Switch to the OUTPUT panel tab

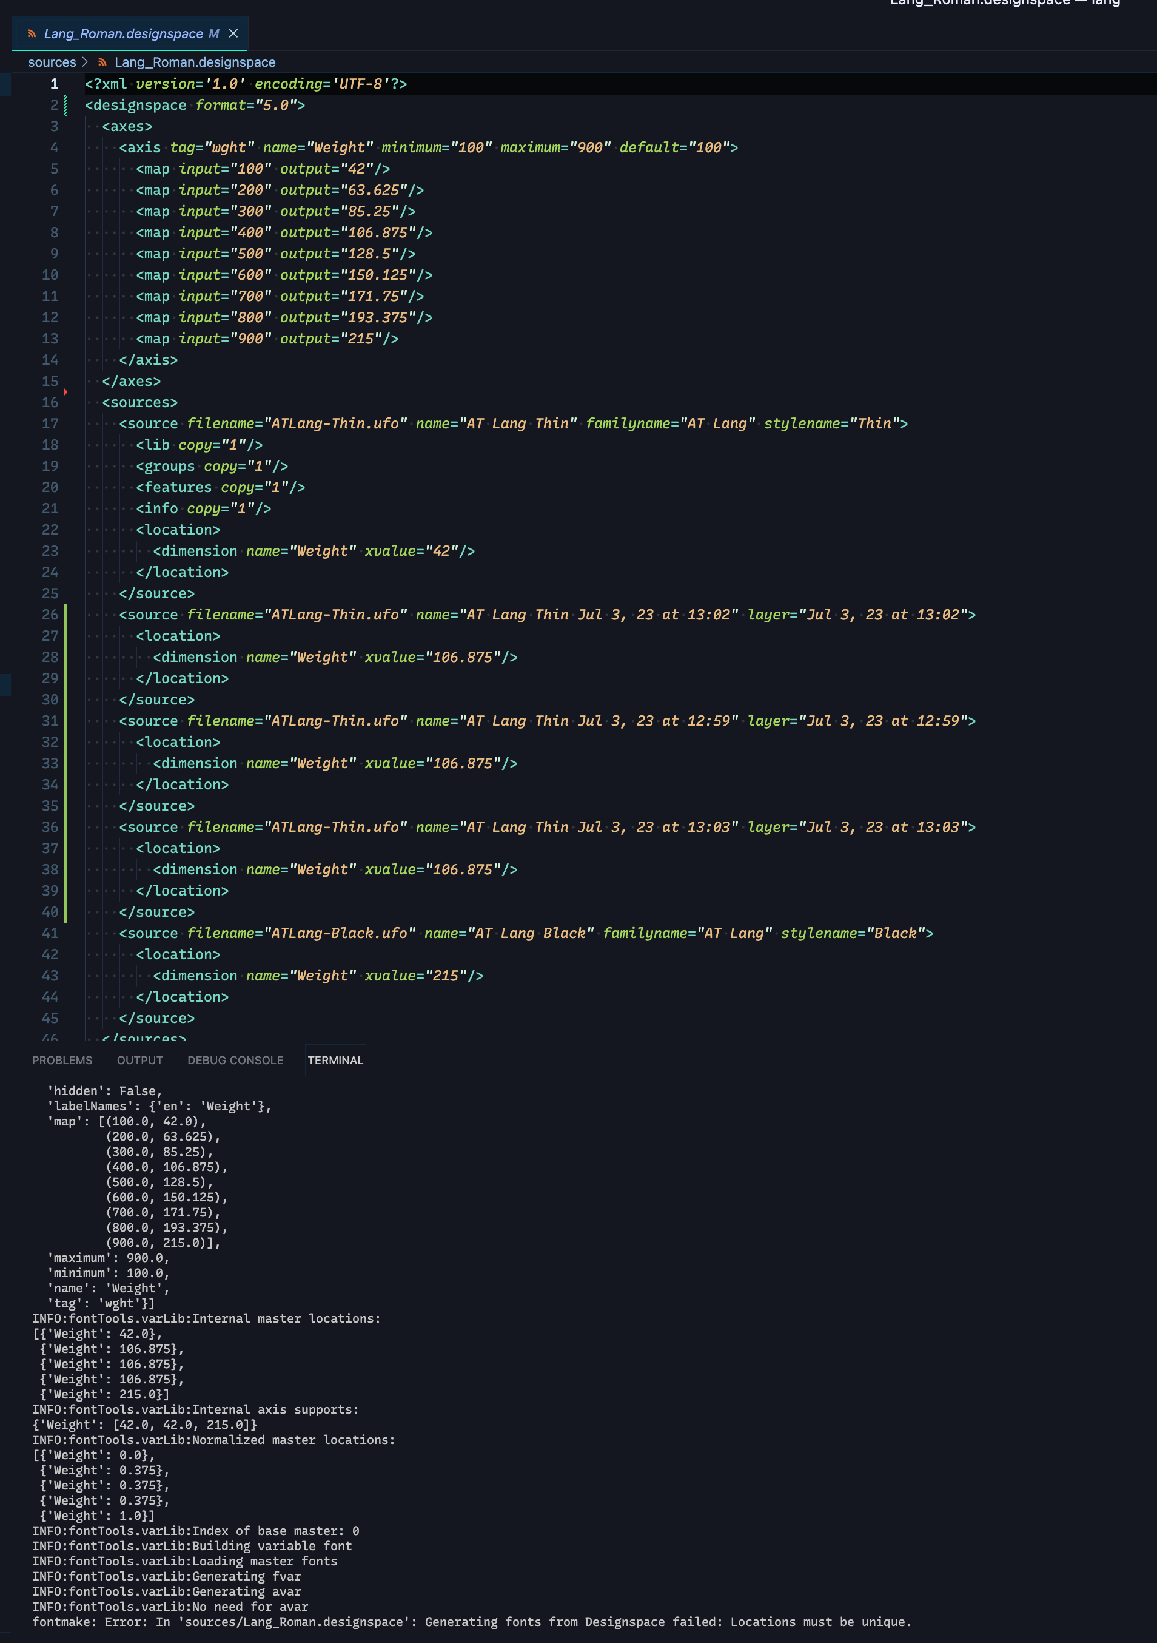[140, 1060]
